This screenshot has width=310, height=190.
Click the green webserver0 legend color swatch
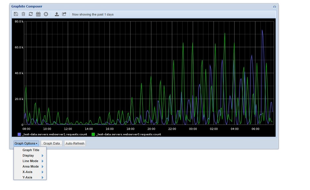coord(93,134)
